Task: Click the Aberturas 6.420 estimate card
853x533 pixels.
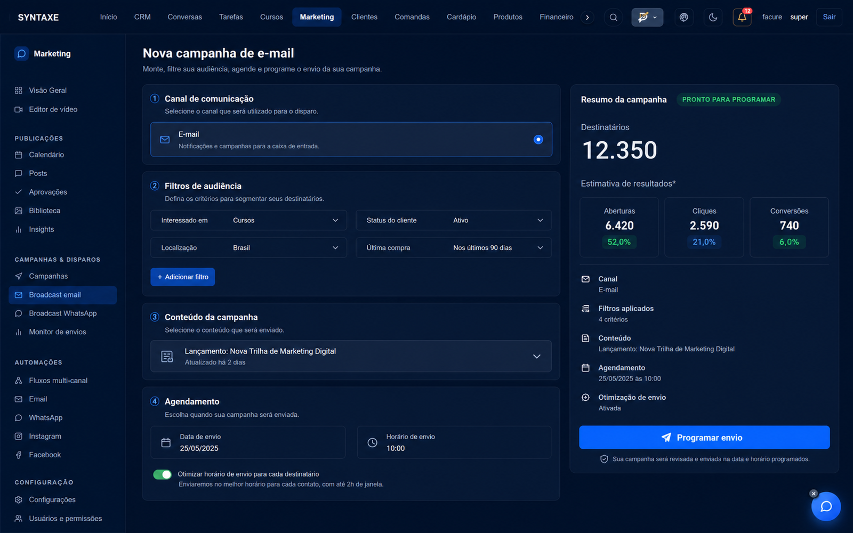Action: [619, 228]
